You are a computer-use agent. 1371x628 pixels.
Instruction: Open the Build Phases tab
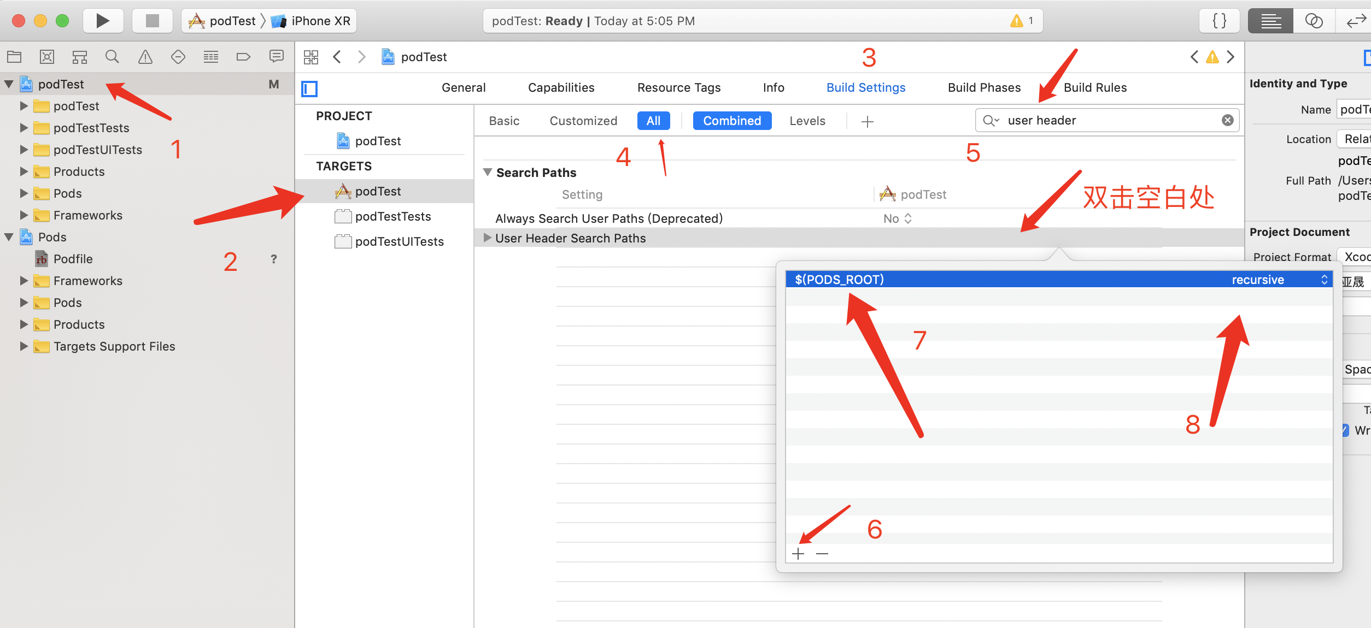[x=984, y=87]
